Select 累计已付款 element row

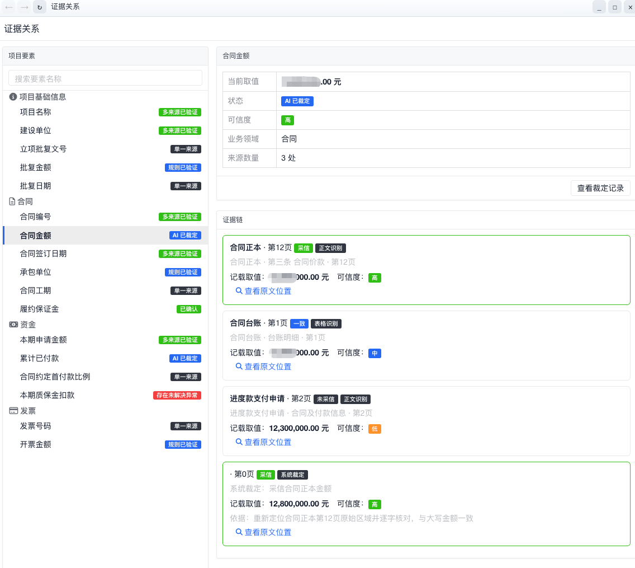point(105,358)
